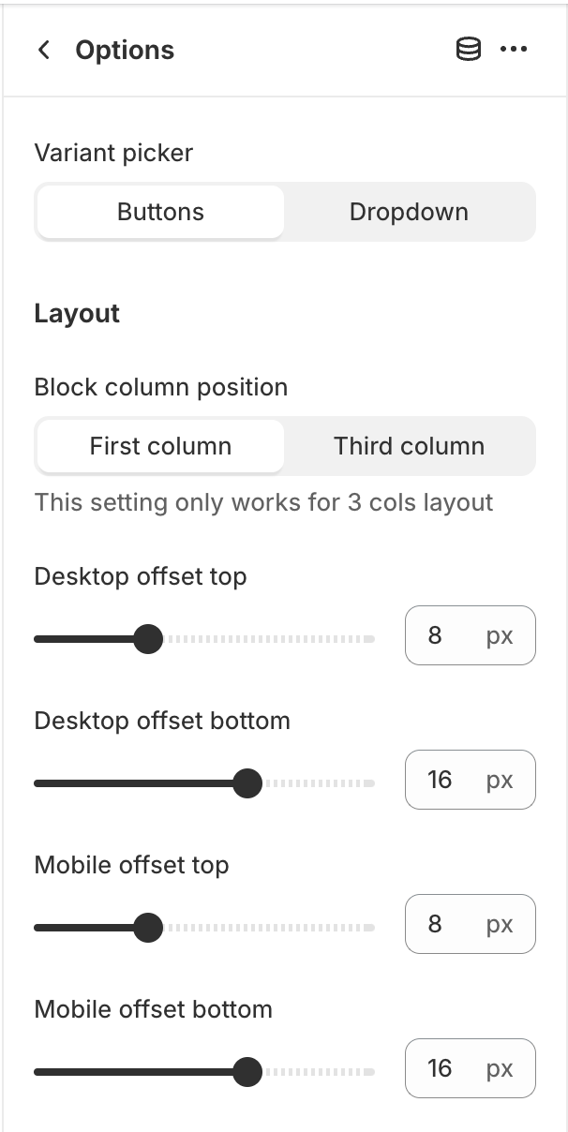
Task: Click the Options panel title
Action: 125,51
